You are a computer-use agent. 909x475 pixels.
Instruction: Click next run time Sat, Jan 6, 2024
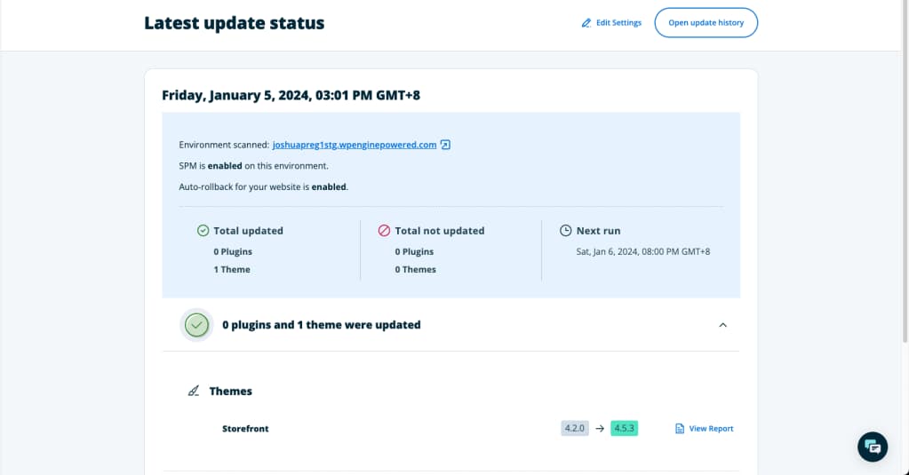click(643, 251)
